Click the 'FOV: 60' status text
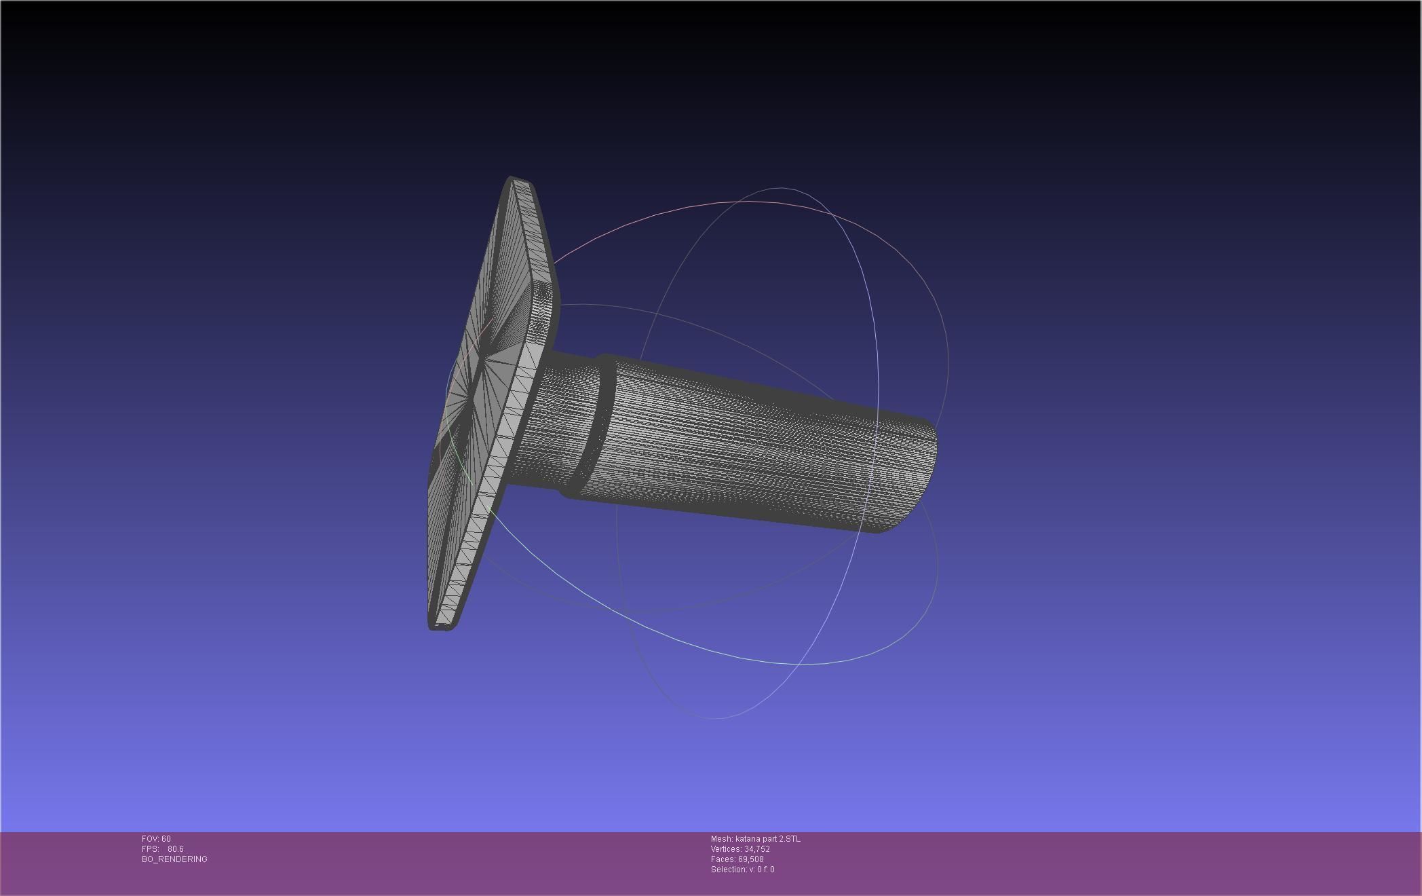The width and height of the screenshot is (1422, 896). pos(156,839)
